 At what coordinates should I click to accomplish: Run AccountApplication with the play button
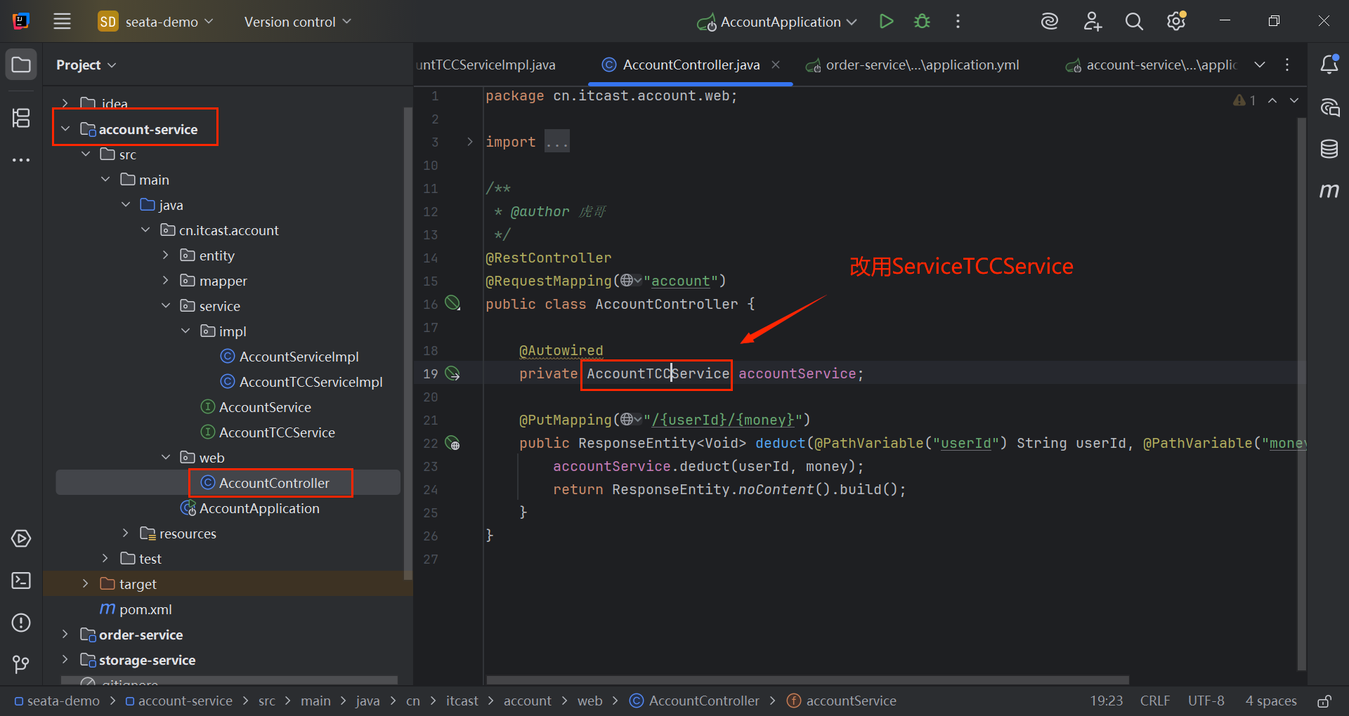coord(886,22)
